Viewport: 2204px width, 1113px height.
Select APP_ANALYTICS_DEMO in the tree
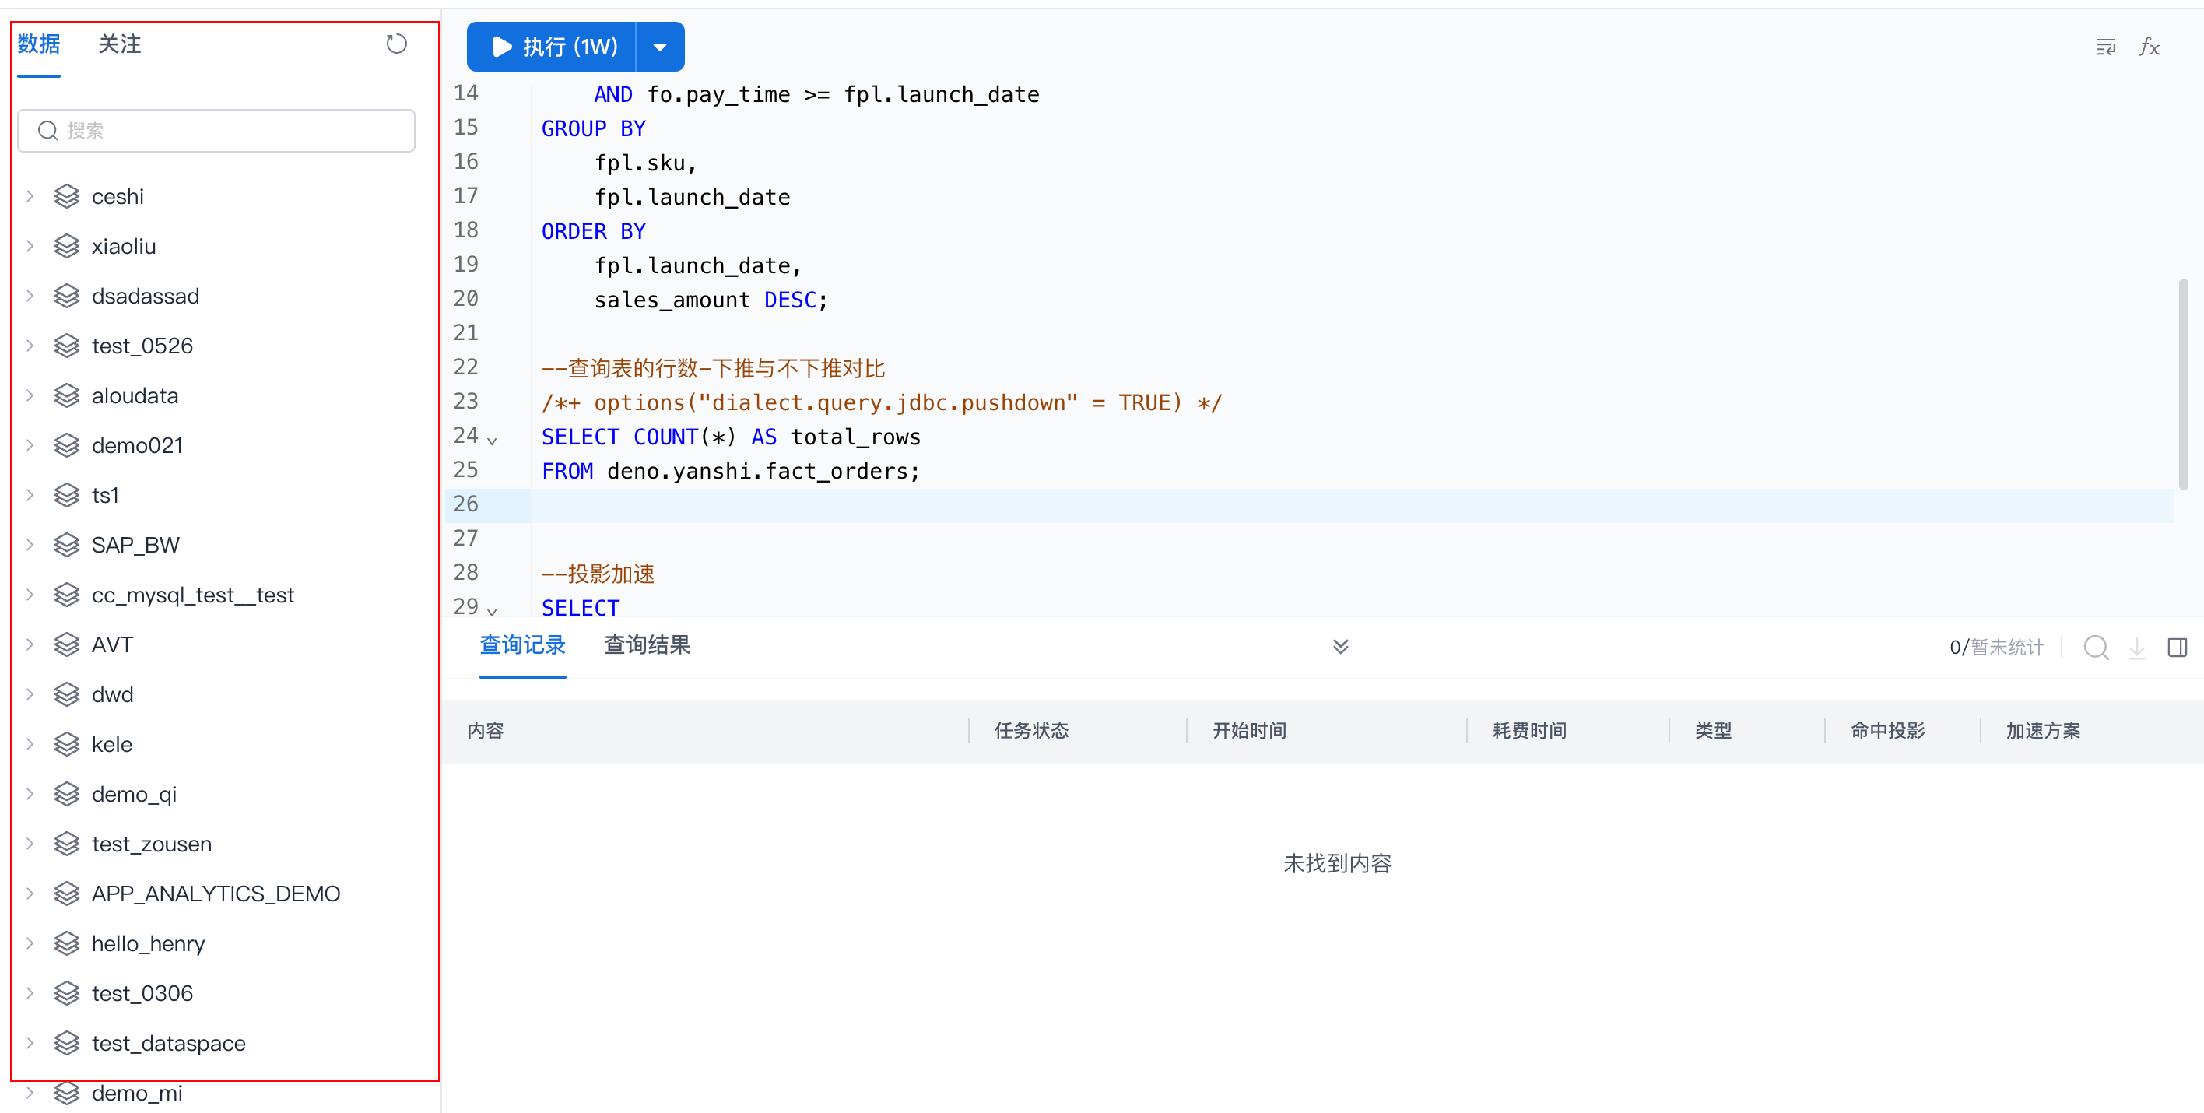tap(216, 894)
